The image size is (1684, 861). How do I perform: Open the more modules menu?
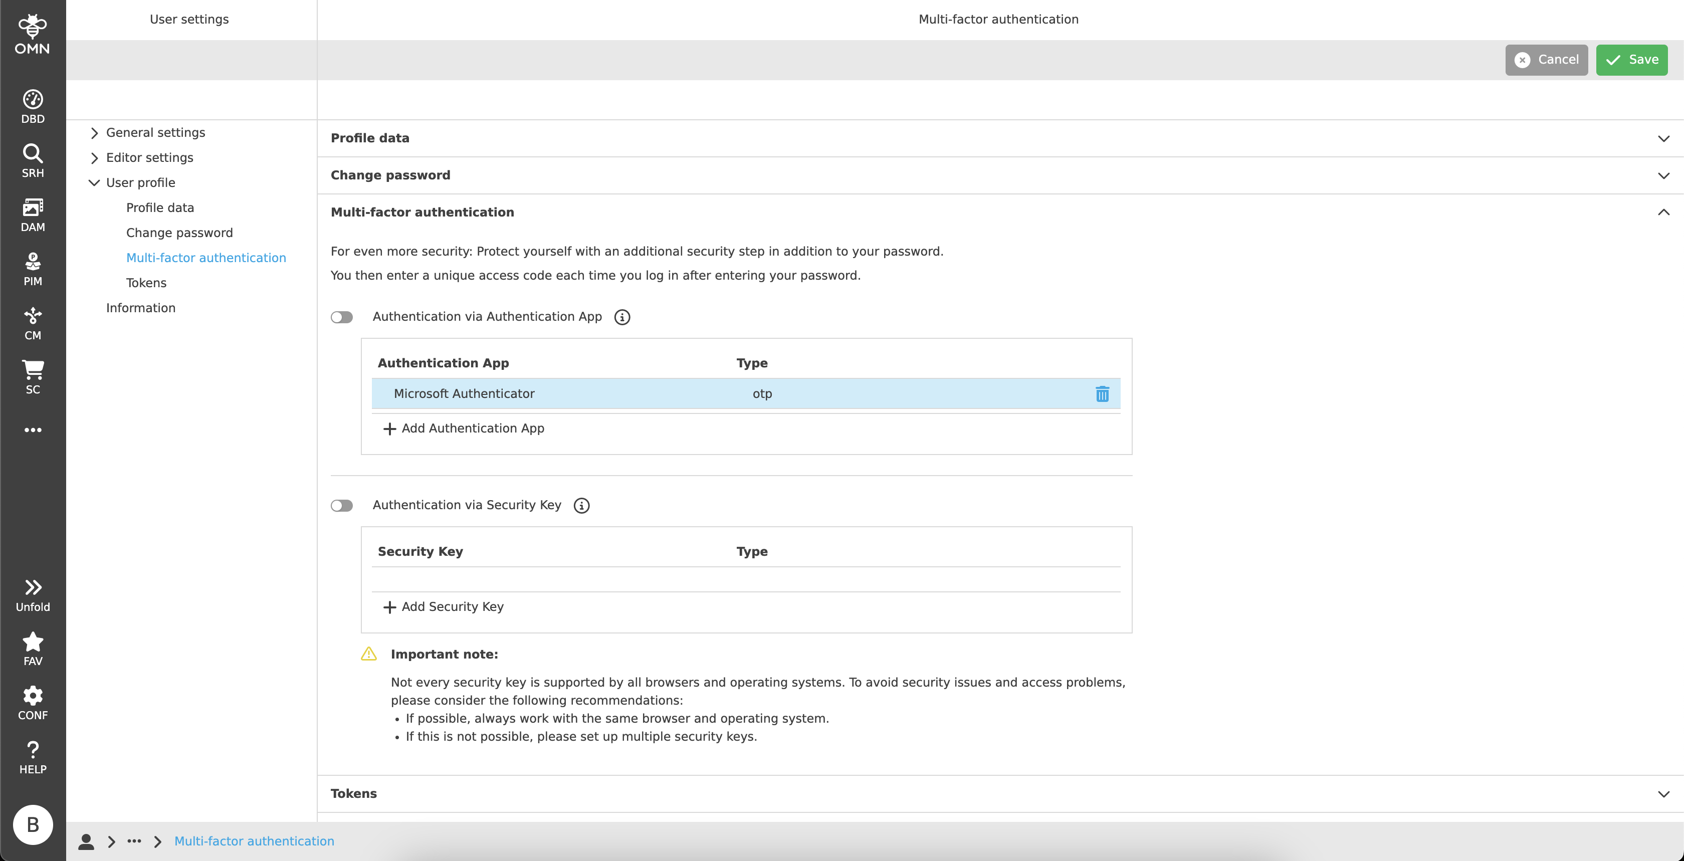tap(32, 429)
